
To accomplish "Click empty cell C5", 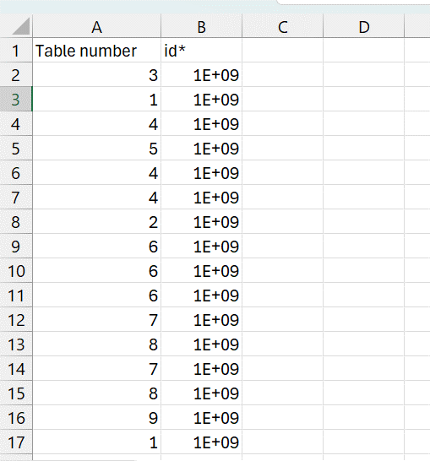I will [283, 149].
